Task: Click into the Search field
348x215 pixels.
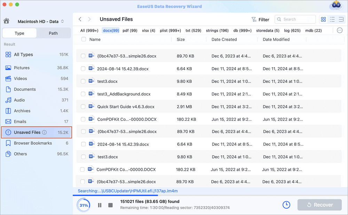Action: coord(298,19)
